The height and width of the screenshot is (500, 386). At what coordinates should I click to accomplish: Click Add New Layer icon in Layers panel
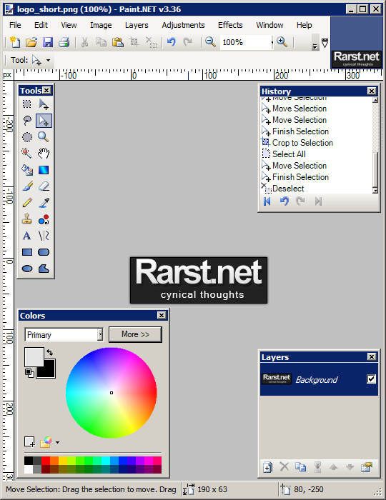point(267,467)
